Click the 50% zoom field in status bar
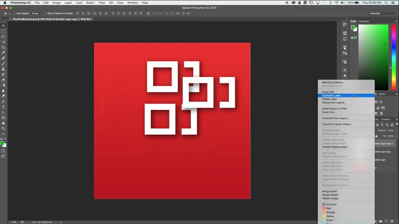The image size is (399, 224). pyautogui.click(x=14, y=222)
